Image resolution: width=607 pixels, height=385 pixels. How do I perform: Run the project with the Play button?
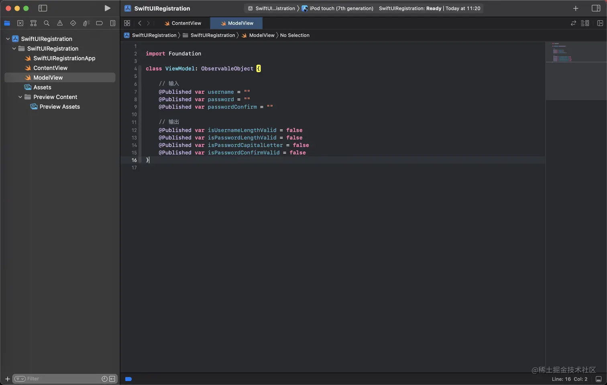point(107,8)
